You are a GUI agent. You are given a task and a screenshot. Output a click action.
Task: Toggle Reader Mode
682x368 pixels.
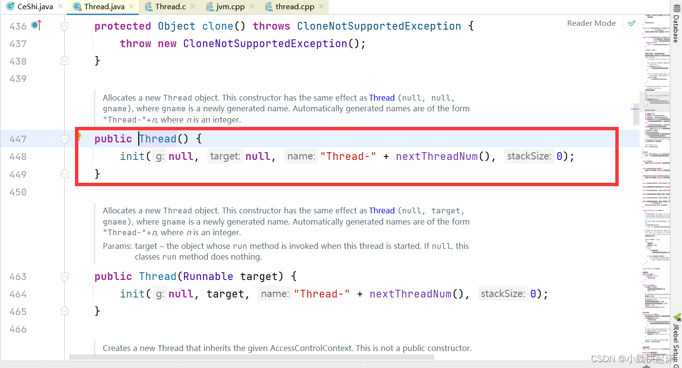click(591, 23)
